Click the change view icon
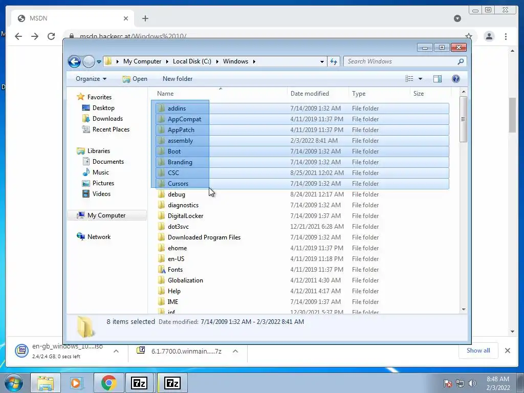The height and width of the screenshot is (393, 524). click(x=409, y=79)
